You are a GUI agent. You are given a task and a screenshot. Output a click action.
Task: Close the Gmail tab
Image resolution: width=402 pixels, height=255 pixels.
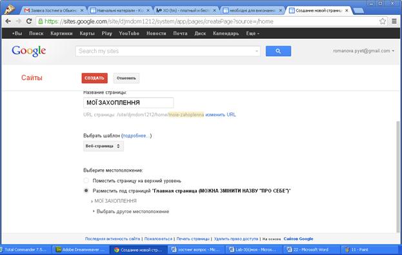pyautogui.click(x=82, y=10)
